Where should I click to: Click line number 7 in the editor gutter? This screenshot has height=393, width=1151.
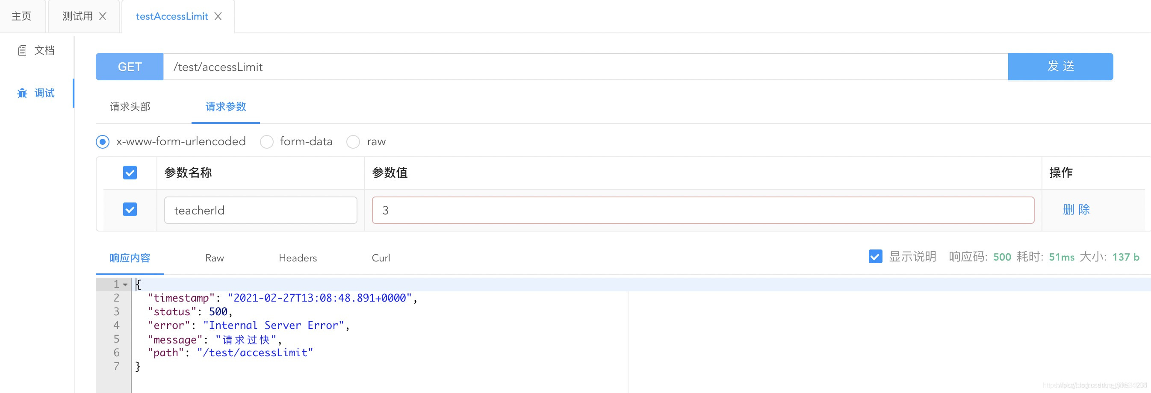(x=117, y=367)
